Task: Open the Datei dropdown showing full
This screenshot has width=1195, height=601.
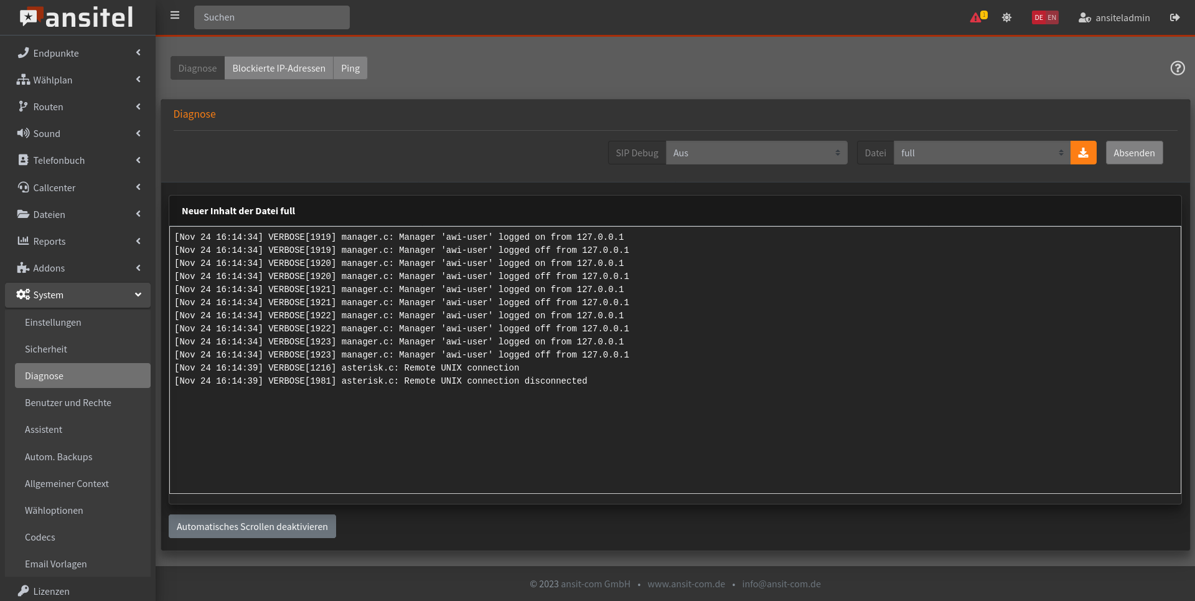Action: (x=982, y=153)
